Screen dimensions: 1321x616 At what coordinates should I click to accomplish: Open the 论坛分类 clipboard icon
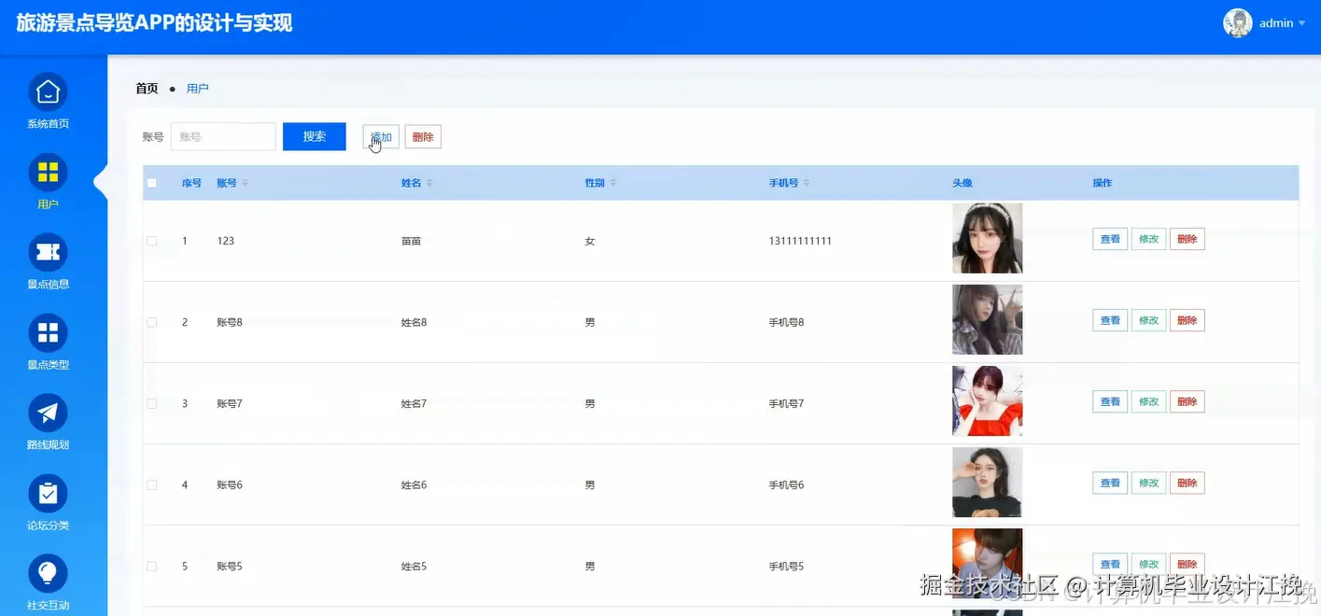[x=48, y=493]
